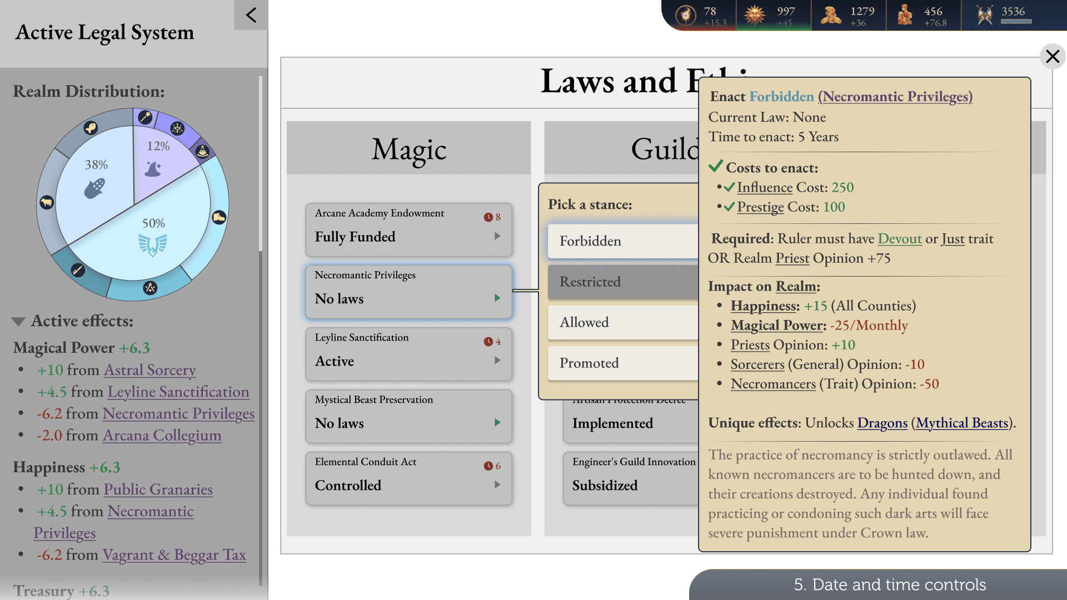Click the winged emblem in 50% slice

click(x=152, y=244)
